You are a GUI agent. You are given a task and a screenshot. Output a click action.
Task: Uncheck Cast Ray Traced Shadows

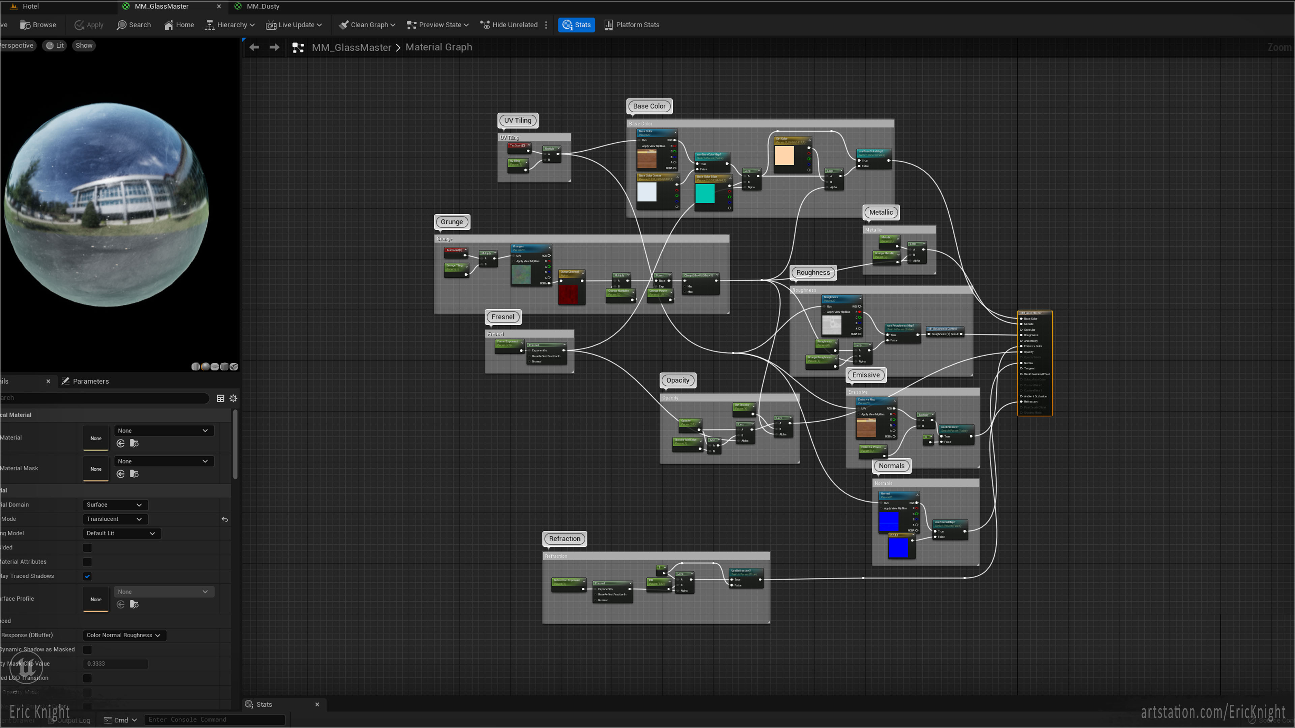87,576
